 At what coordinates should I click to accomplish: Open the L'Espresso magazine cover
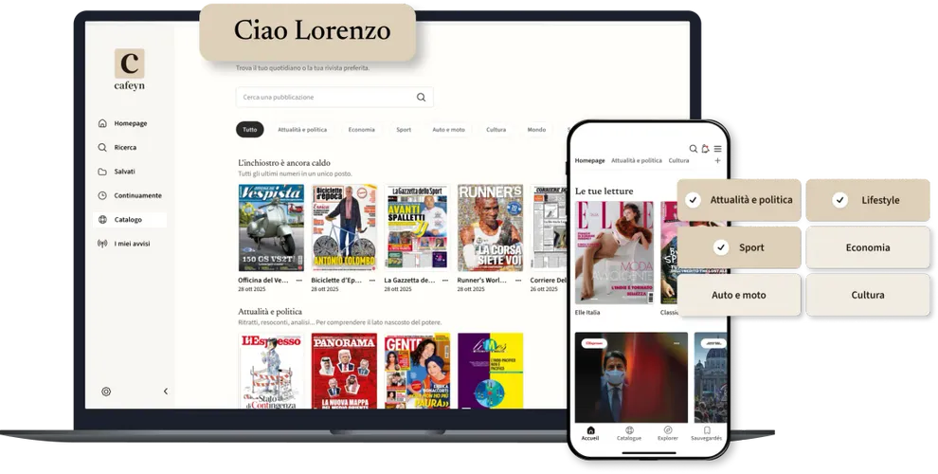[x=271, y=371]
